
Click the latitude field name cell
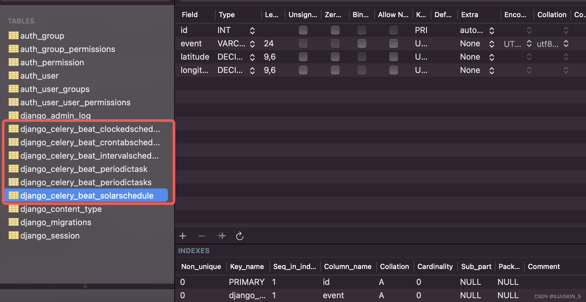pos(195,57)
